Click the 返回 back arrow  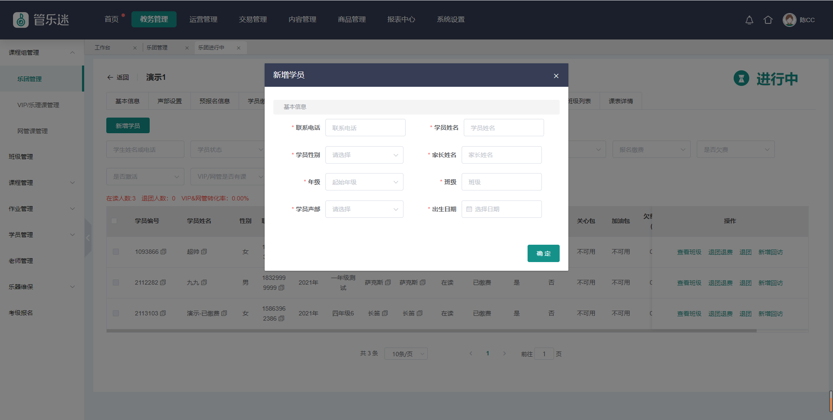(x=110, y=77)
